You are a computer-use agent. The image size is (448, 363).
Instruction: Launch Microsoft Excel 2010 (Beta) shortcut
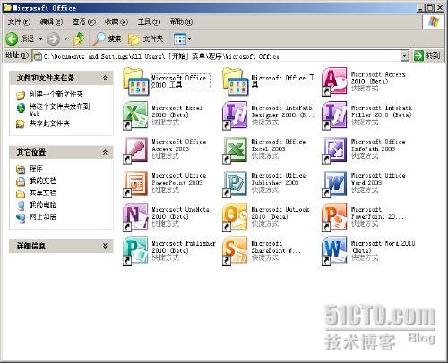135,115
